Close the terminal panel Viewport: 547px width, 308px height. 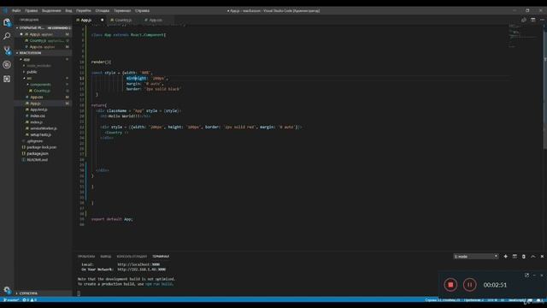tap(542, 257)
